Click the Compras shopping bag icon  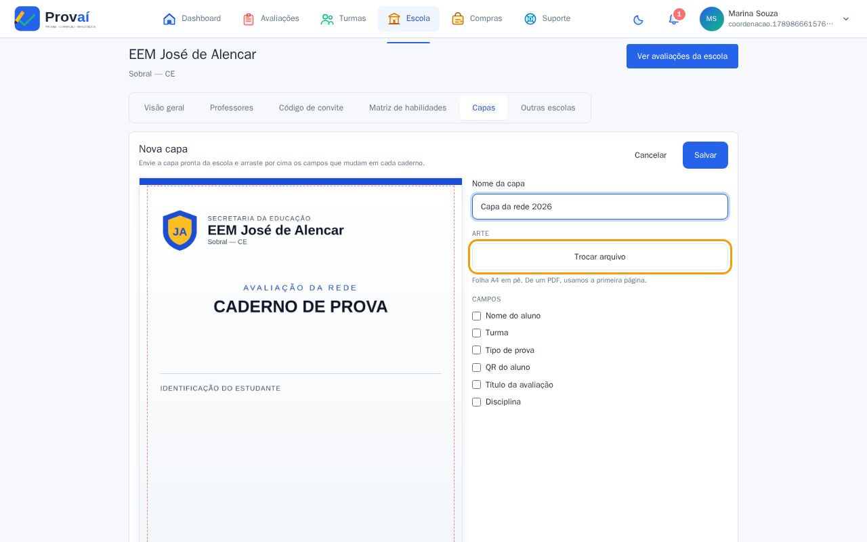[458, 19]
